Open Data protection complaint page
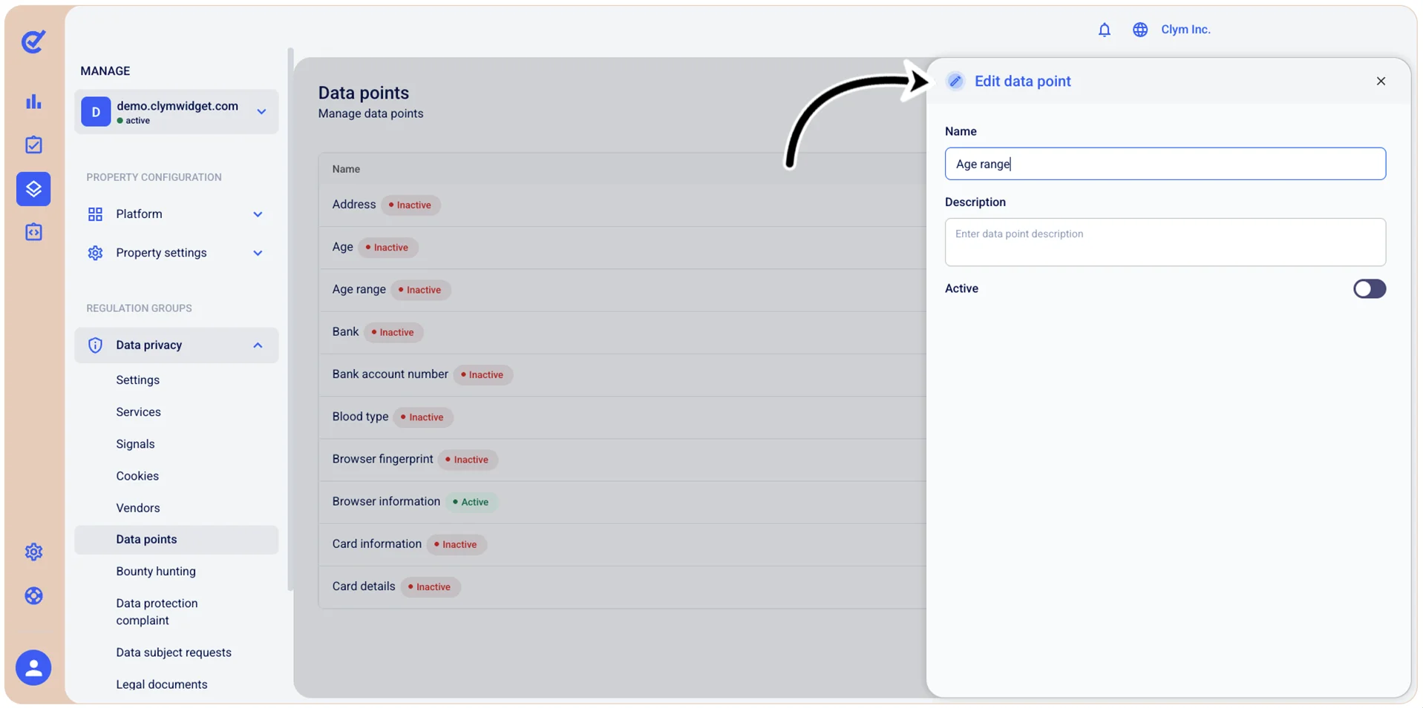The height and width of the screenshot is (708, 1423). click(157, 612)
